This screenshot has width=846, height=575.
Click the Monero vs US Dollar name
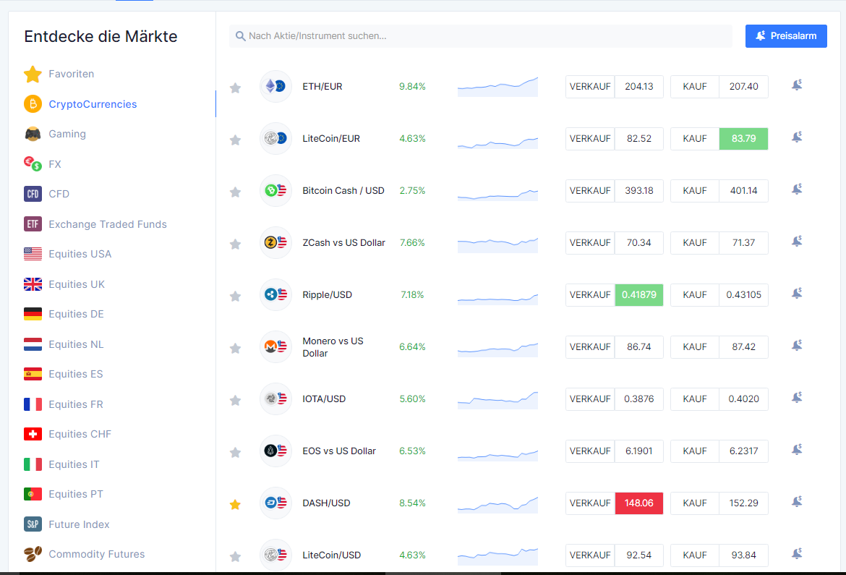333,347
